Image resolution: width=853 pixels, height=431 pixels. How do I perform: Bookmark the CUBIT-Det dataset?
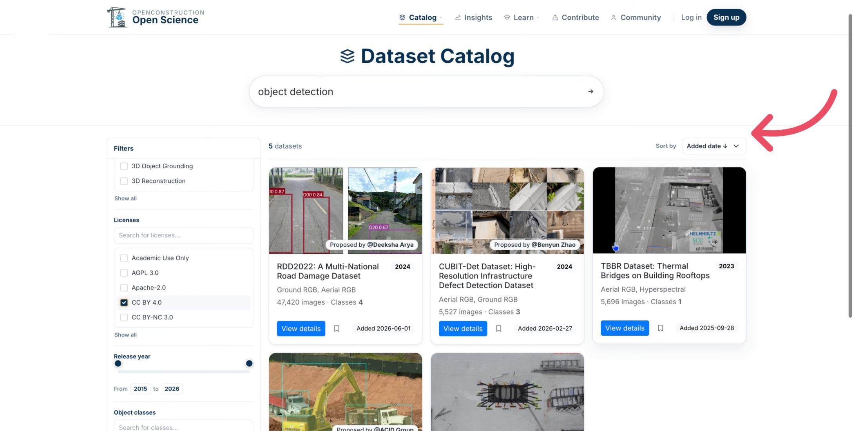click(x=498, y=329)
